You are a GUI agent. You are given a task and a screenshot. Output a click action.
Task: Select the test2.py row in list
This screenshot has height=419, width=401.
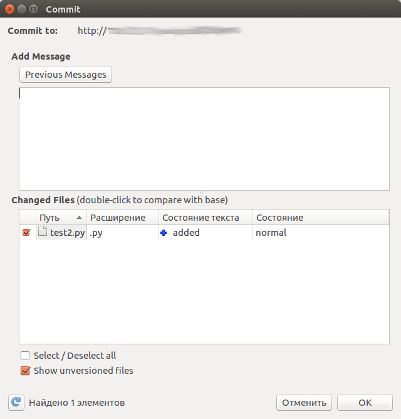pos(204,233)
